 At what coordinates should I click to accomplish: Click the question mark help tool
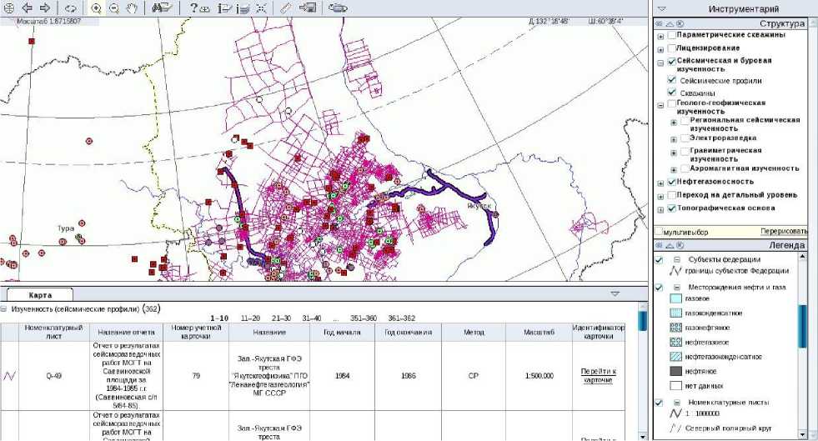198,8
